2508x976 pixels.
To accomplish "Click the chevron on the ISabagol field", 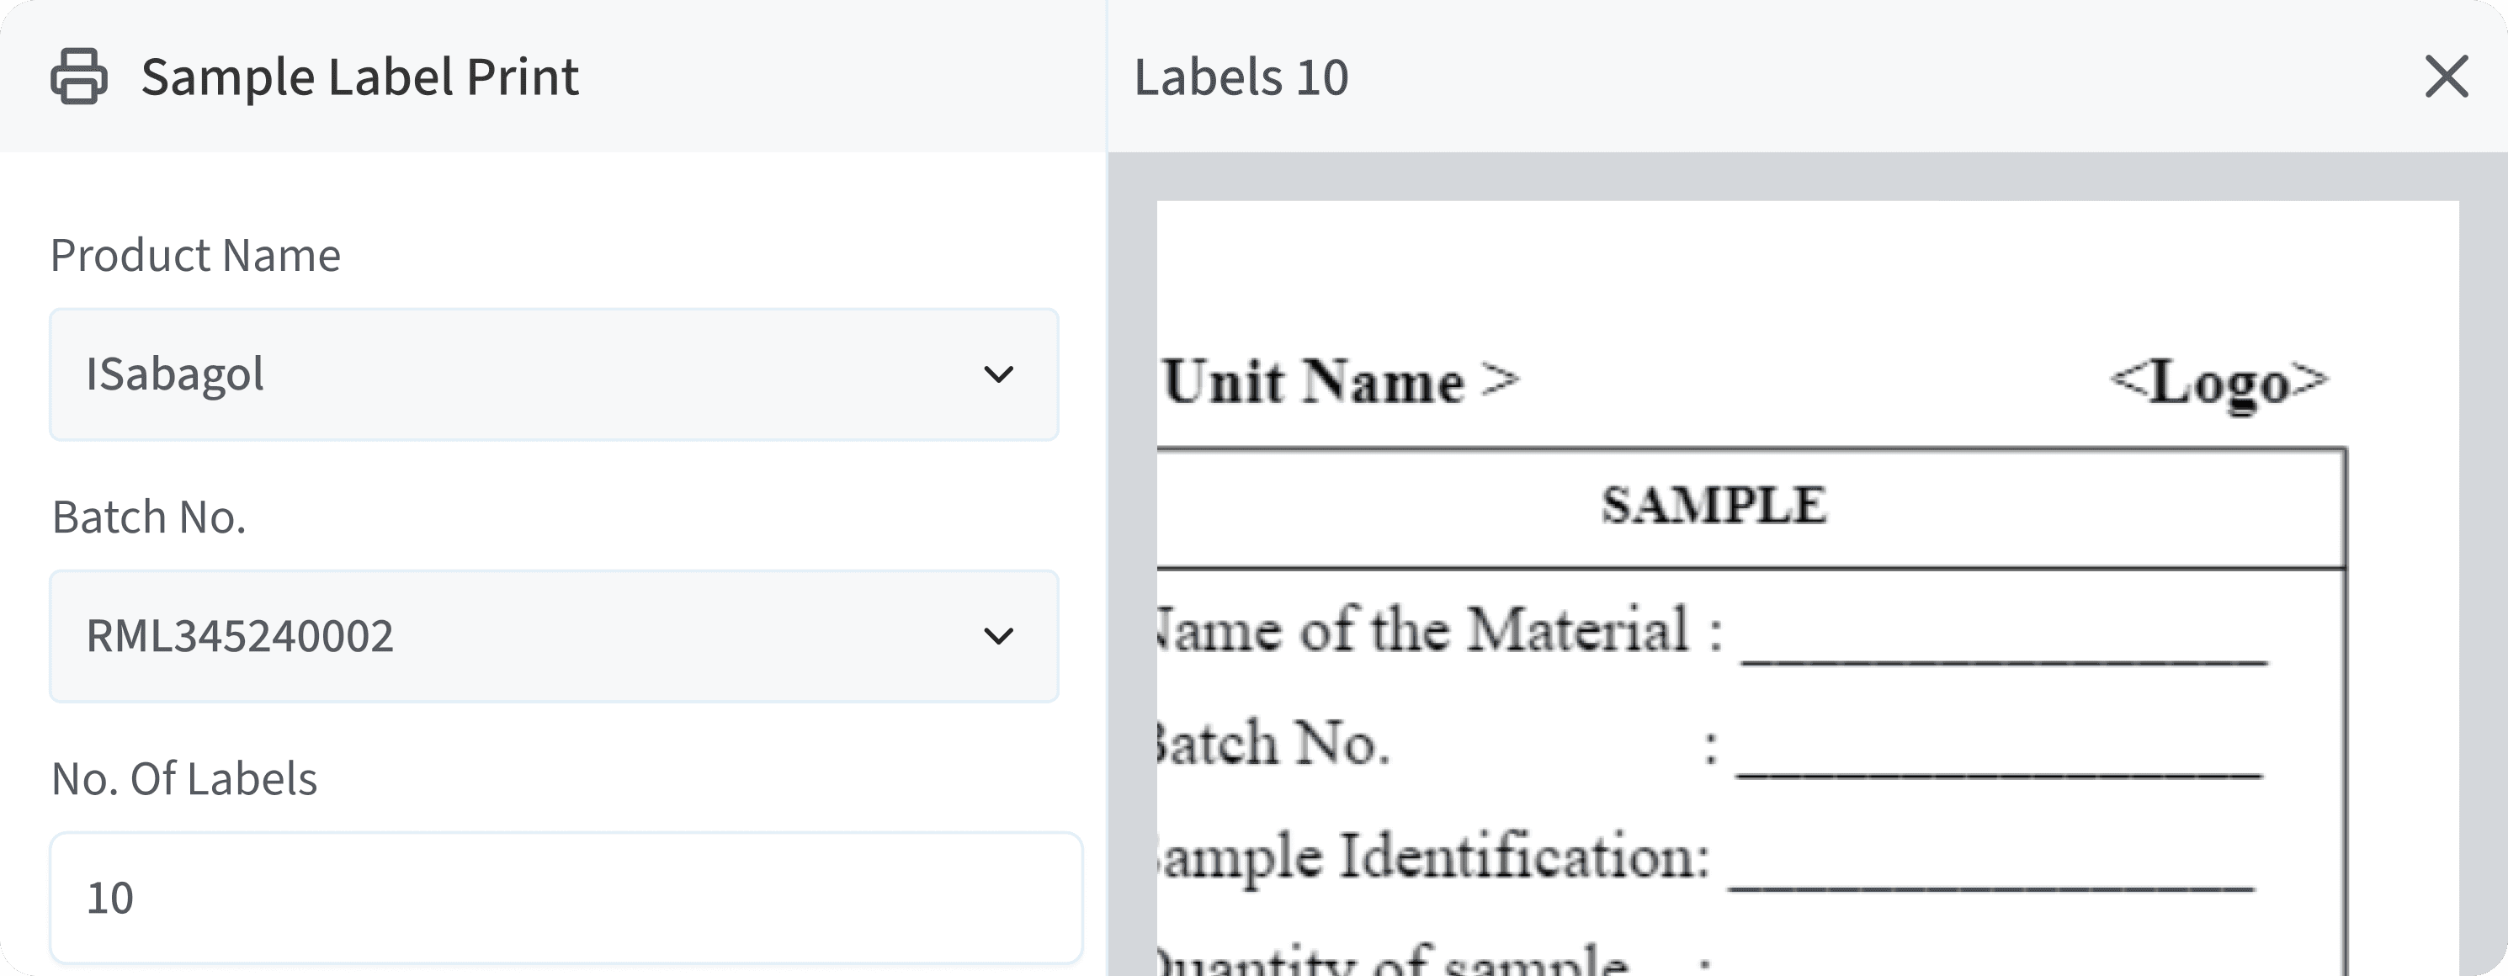I will [998, 374].
